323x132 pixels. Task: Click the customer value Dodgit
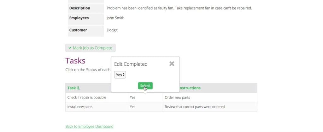pyautogui.click(x=112, y=30)
